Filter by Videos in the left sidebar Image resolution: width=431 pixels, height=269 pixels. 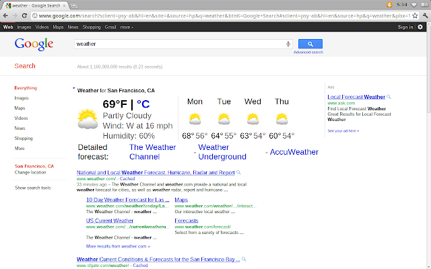(21, 118)
